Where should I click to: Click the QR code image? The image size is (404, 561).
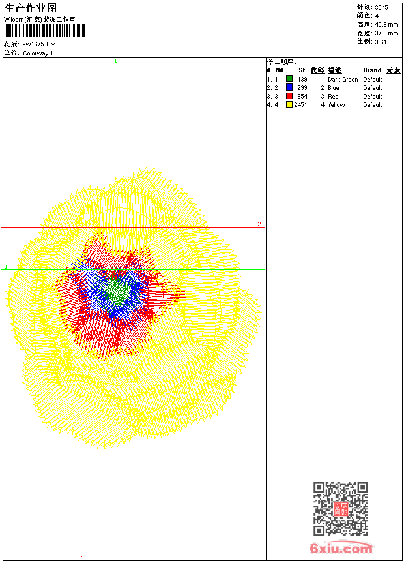pos(340,509)
